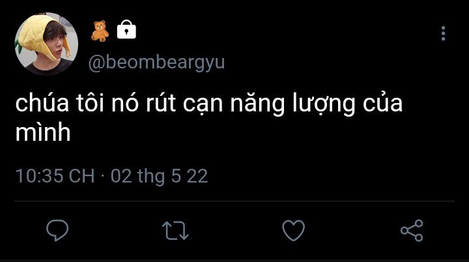The image size is (469, 262).
Task: Click the word của ending the first line
Action: [382, 103]
